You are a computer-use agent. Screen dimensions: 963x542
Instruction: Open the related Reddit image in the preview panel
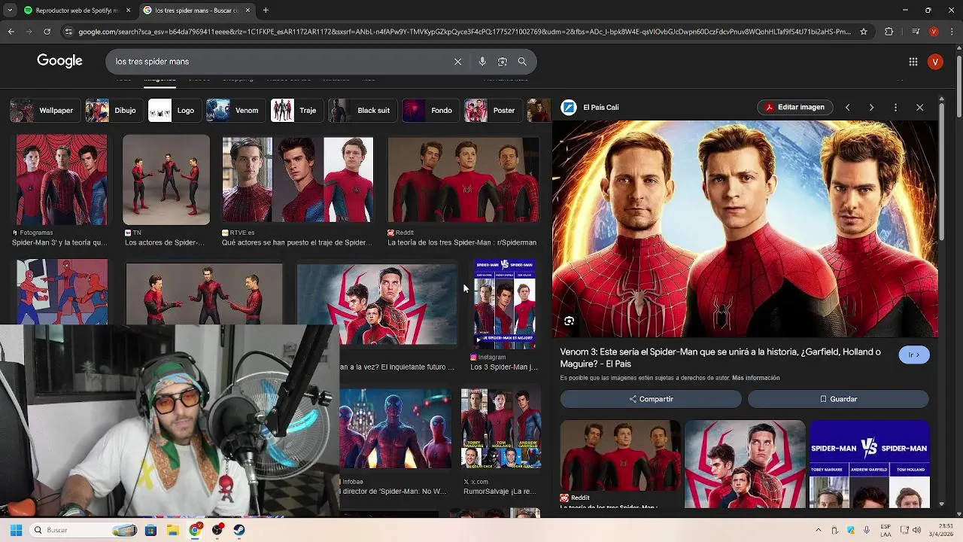coord(620,456)
